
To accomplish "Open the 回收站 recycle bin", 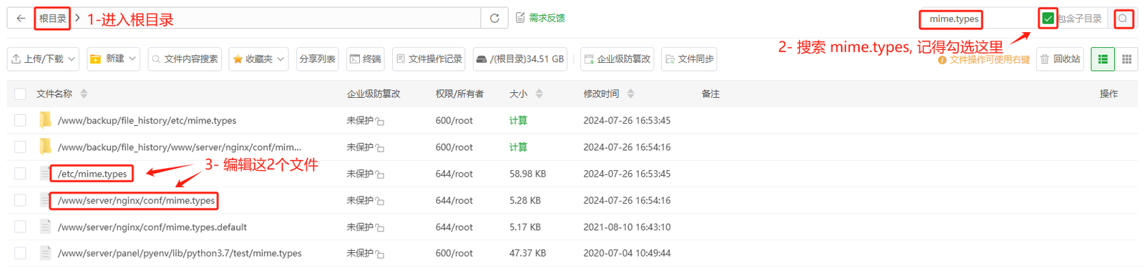I will click(1061, 59).
